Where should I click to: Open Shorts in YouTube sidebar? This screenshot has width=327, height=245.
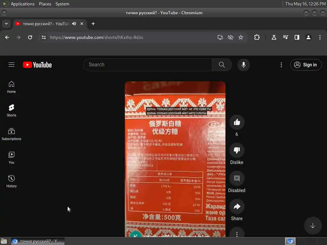11,111
